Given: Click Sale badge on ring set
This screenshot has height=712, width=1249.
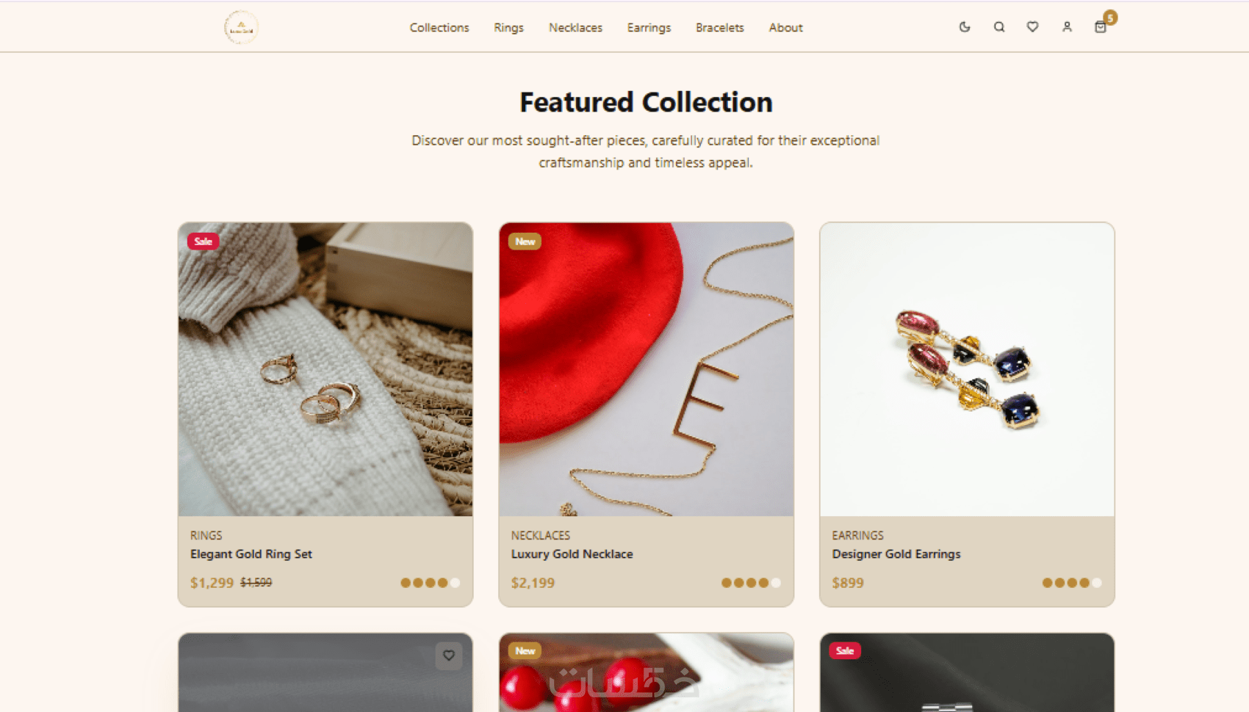Looking at the screenshot, I should 203,241.
